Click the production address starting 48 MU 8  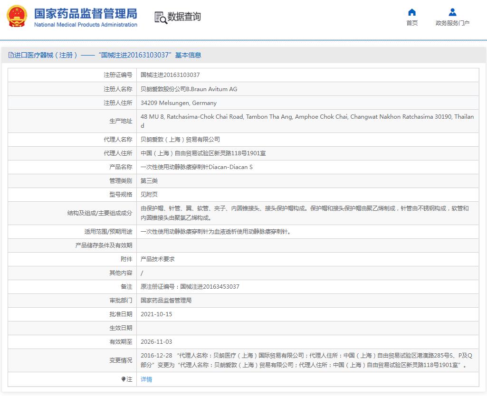pos(307,121)
